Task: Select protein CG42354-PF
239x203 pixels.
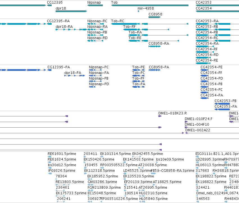Action: point(204,76)
